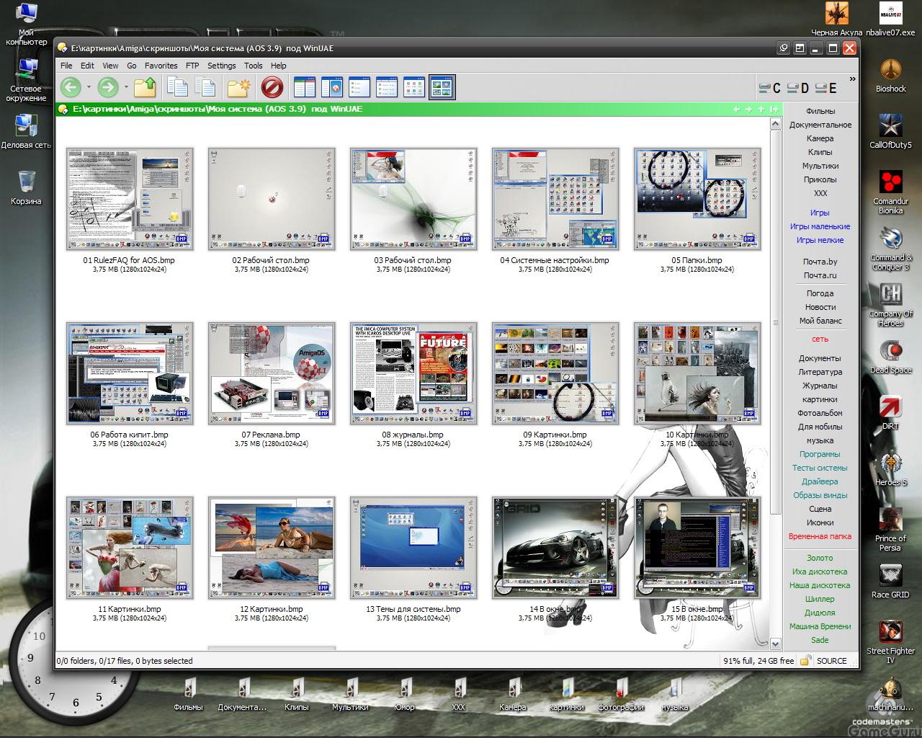Open the Юмор folder on the desktop
The image size is (922, 738).
(x=405, y=693)
